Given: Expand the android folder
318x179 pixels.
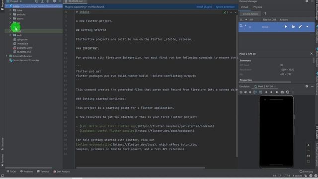Looking at the screenshot, I should pos(10,14).
